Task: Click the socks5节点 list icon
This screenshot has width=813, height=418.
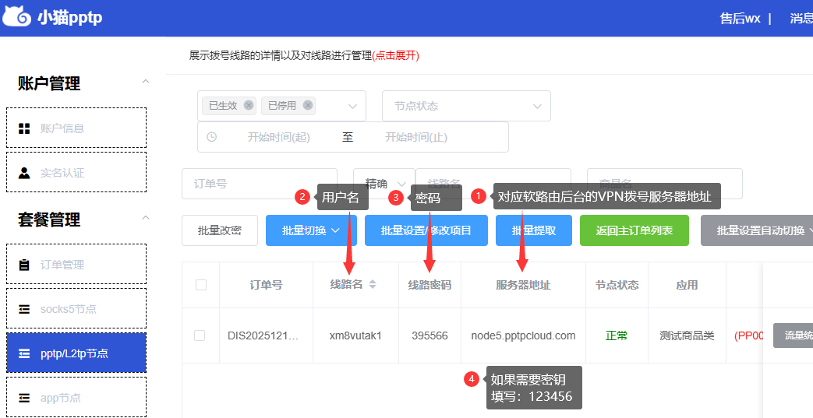Action: [24, 309]
